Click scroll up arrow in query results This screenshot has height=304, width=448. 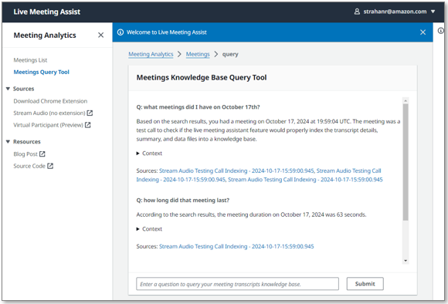click(x=406, y=100)
